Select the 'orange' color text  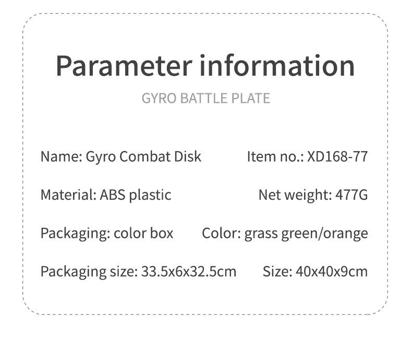click(346, 233)
